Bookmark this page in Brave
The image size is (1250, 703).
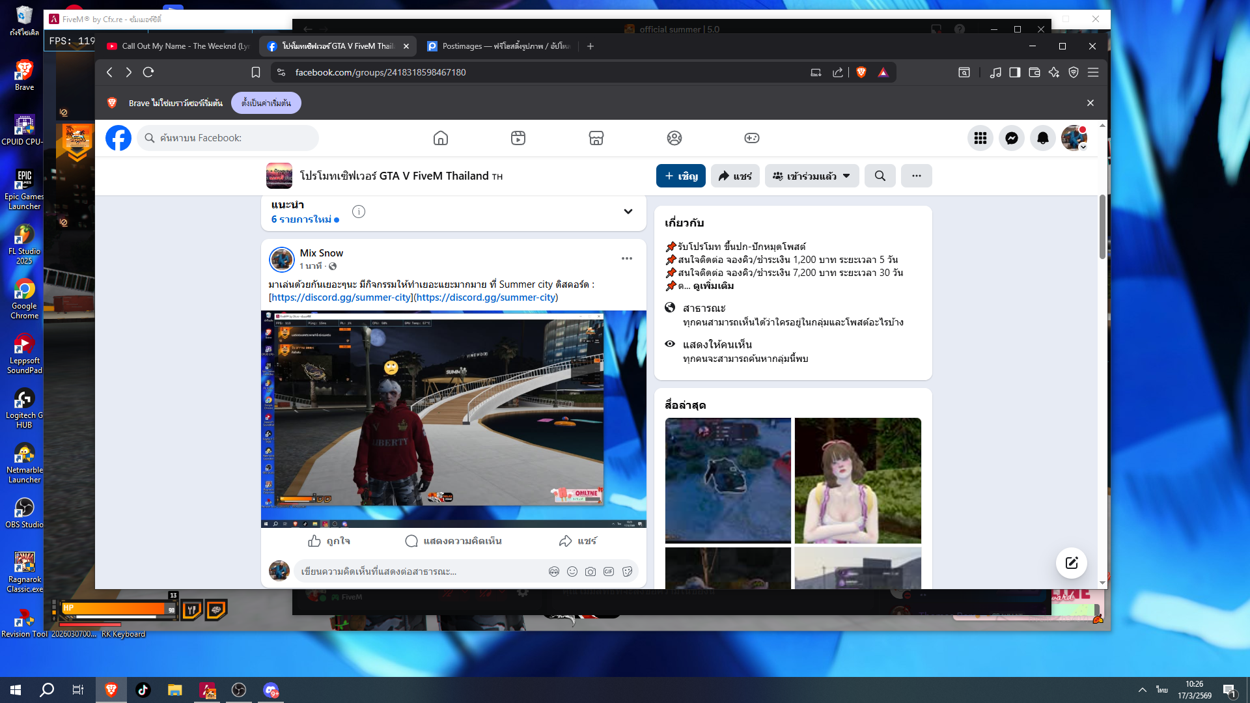click(256, 72)
